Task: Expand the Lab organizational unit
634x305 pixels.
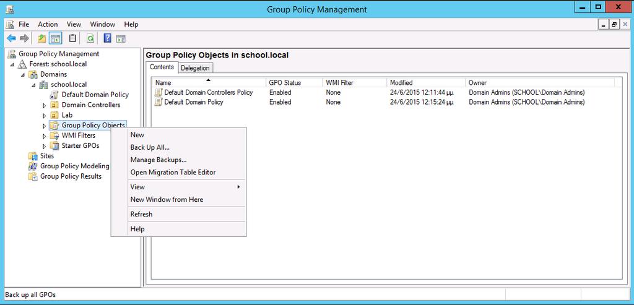Action: click(x=45, y=116)
